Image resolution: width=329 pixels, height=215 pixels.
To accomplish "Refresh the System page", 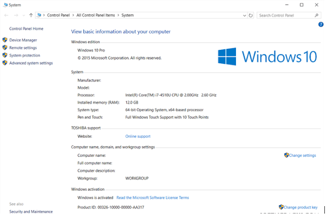I will (x=251, y=15).
